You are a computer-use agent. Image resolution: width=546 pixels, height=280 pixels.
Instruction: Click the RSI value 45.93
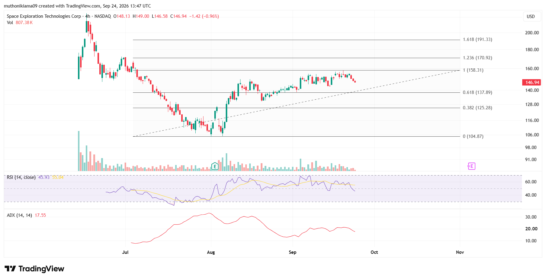tap(44, 177)
